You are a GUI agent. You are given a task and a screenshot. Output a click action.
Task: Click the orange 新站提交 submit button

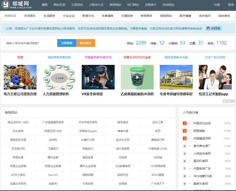(85, 43)
